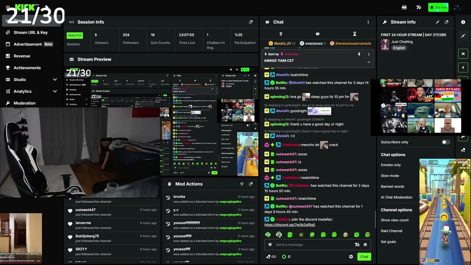
Task: Click Ahmi41 username in goodnight message
Action: coord(282,111)
